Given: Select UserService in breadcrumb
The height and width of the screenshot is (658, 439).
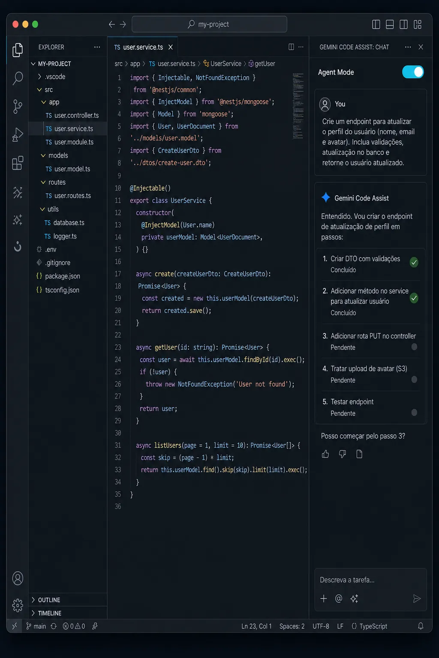Looking at the screenshot, I should tap(223, 64).
